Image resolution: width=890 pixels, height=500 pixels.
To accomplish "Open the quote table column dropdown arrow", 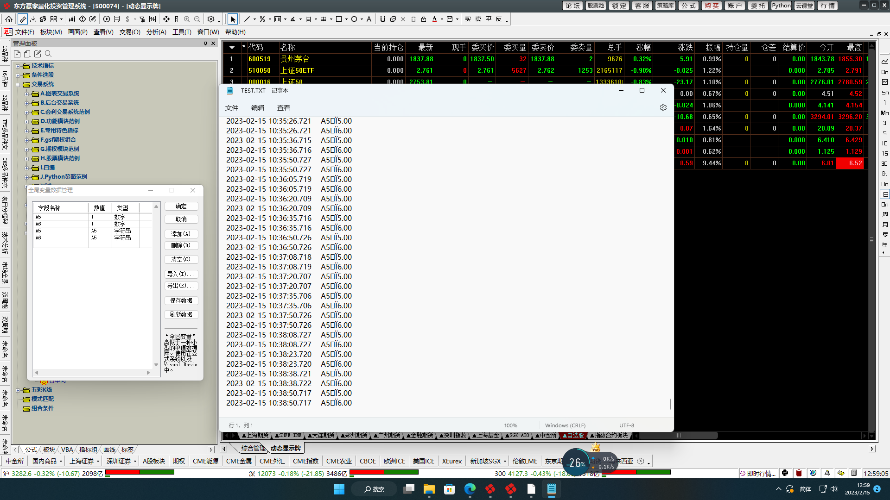I will click(x=232, y=47).
